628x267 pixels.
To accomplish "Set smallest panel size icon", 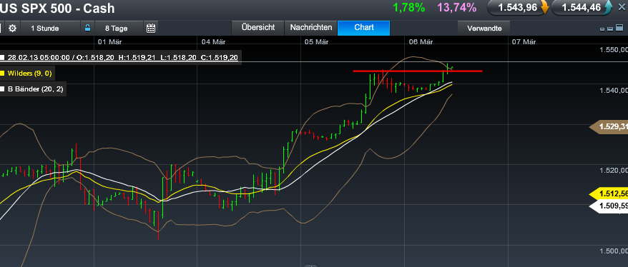I will (602, 29).
